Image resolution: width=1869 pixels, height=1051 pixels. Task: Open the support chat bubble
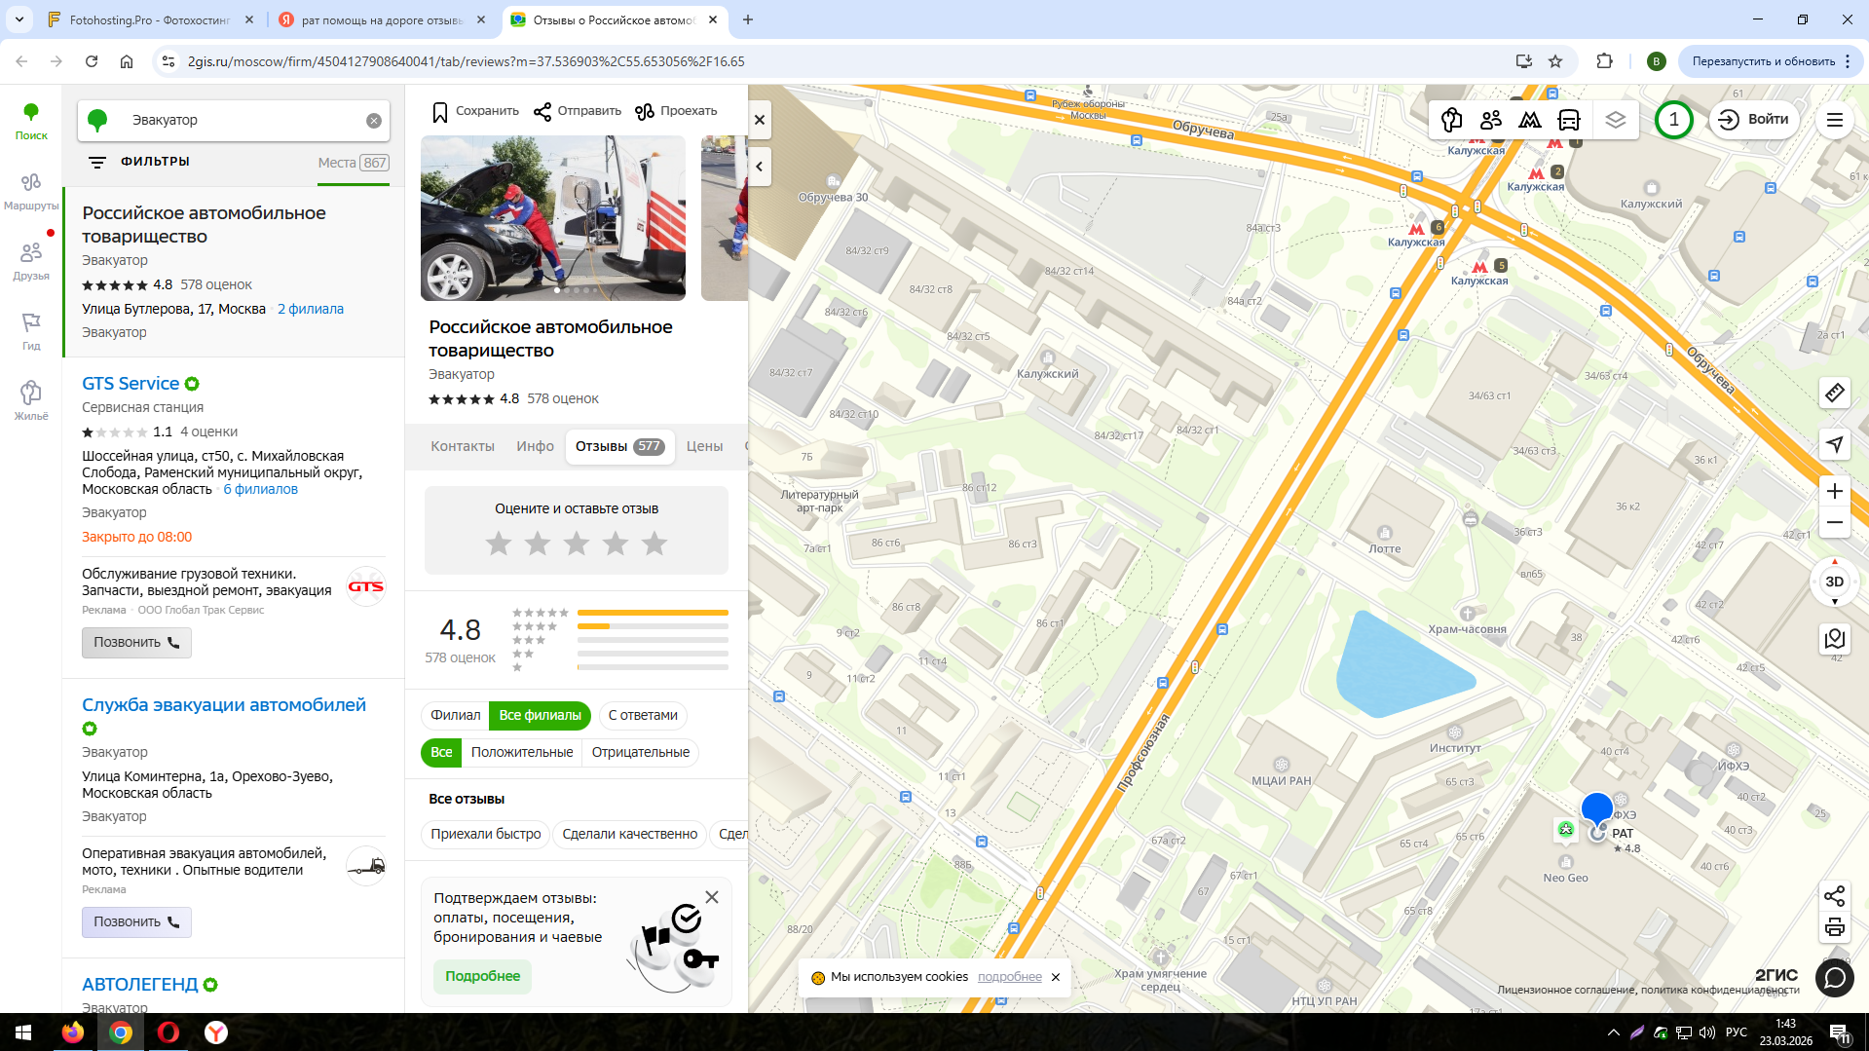(1835, 977)
